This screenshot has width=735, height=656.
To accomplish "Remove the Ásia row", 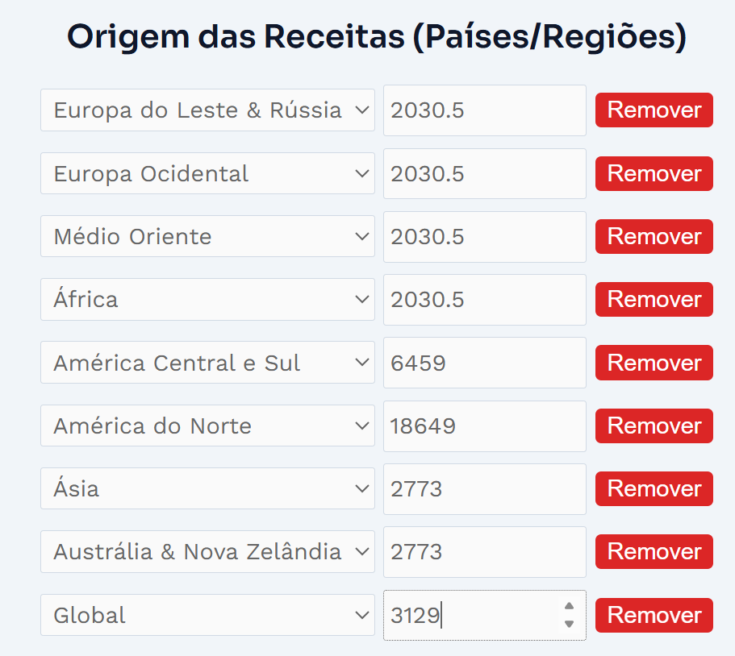I will (654, 488).
